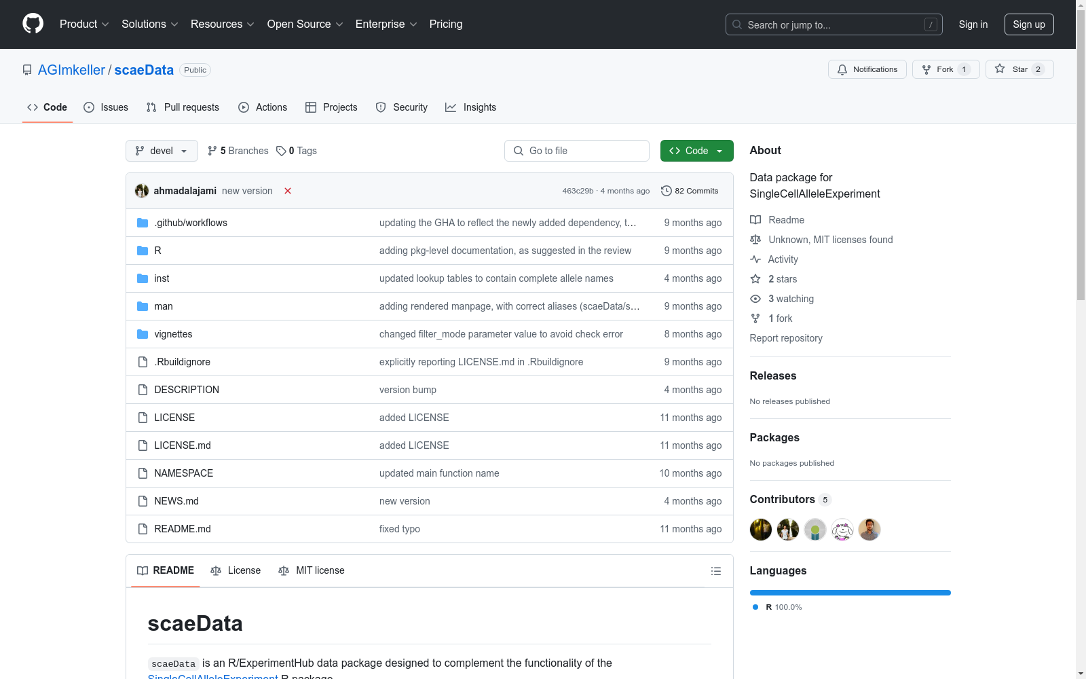Switch to the Actions tab

[263, 107]
